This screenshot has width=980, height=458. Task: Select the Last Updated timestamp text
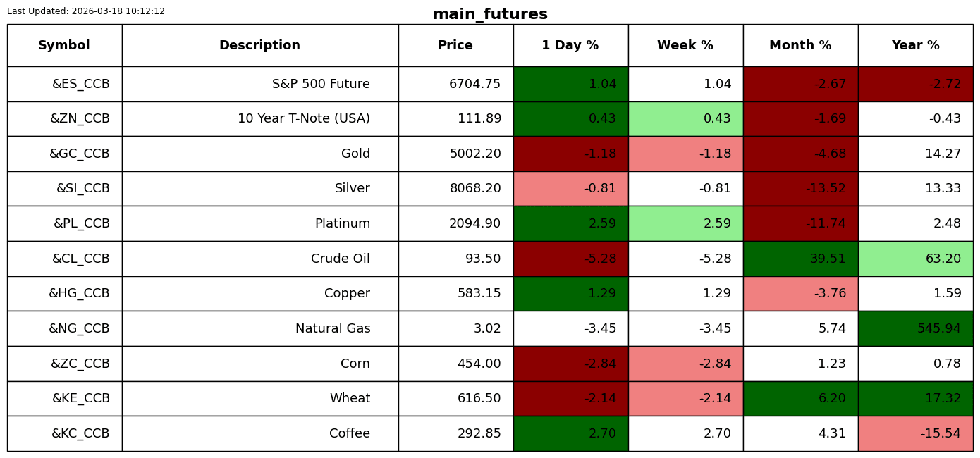click(86, 11)
